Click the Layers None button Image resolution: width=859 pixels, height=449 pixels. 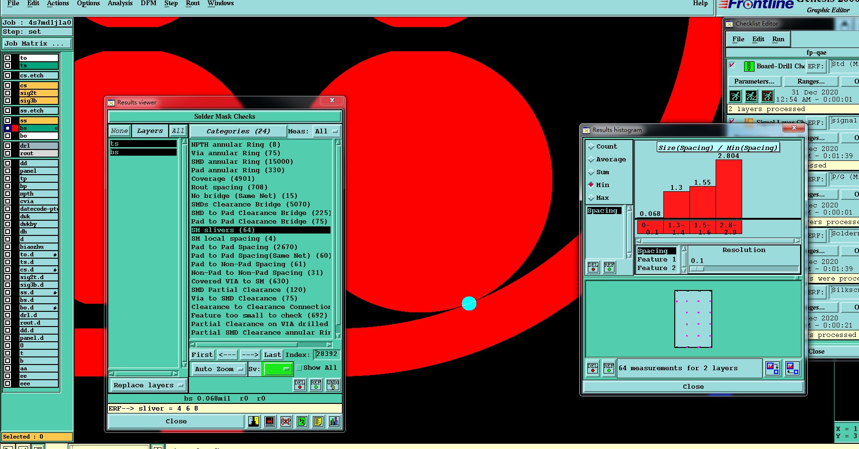tap(119, 131)
